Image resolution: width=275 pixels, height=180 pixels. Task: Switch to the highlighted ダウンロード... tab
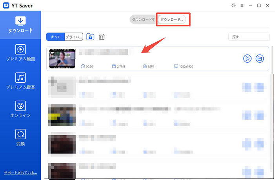[x=172, y=20]
